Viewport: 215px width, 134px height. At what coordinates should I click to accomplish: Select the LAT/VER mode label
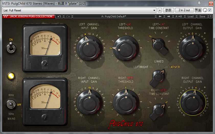[174, 67]
